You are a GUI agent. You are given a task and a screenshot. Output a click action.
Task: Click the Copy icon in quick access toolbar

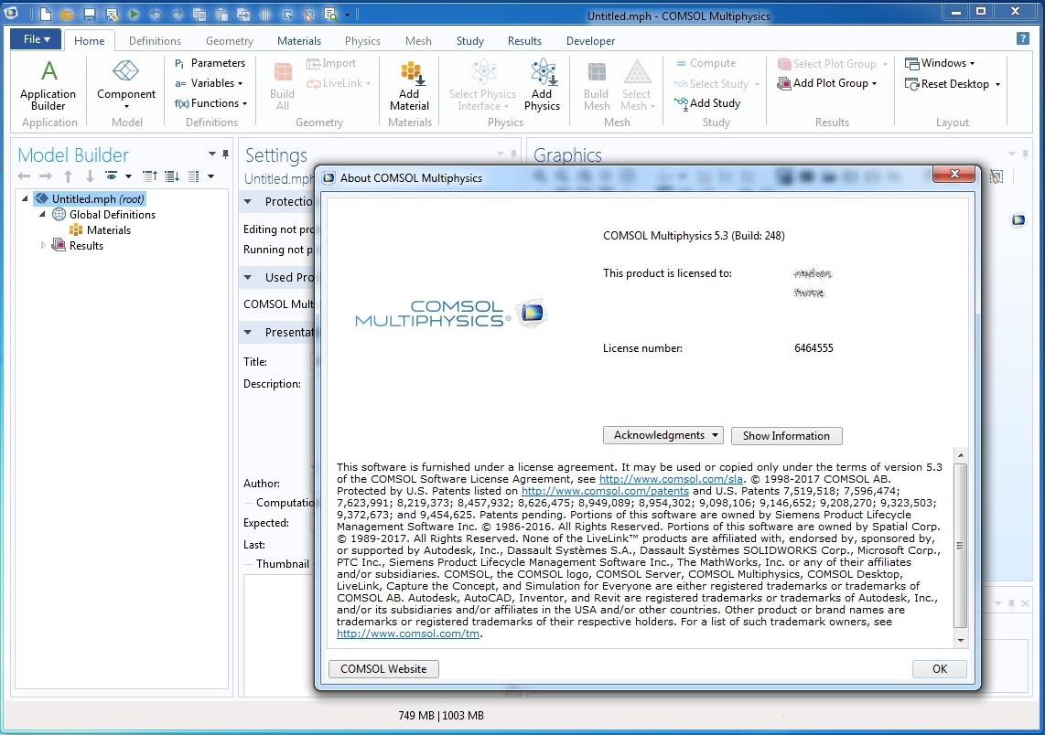199,14
